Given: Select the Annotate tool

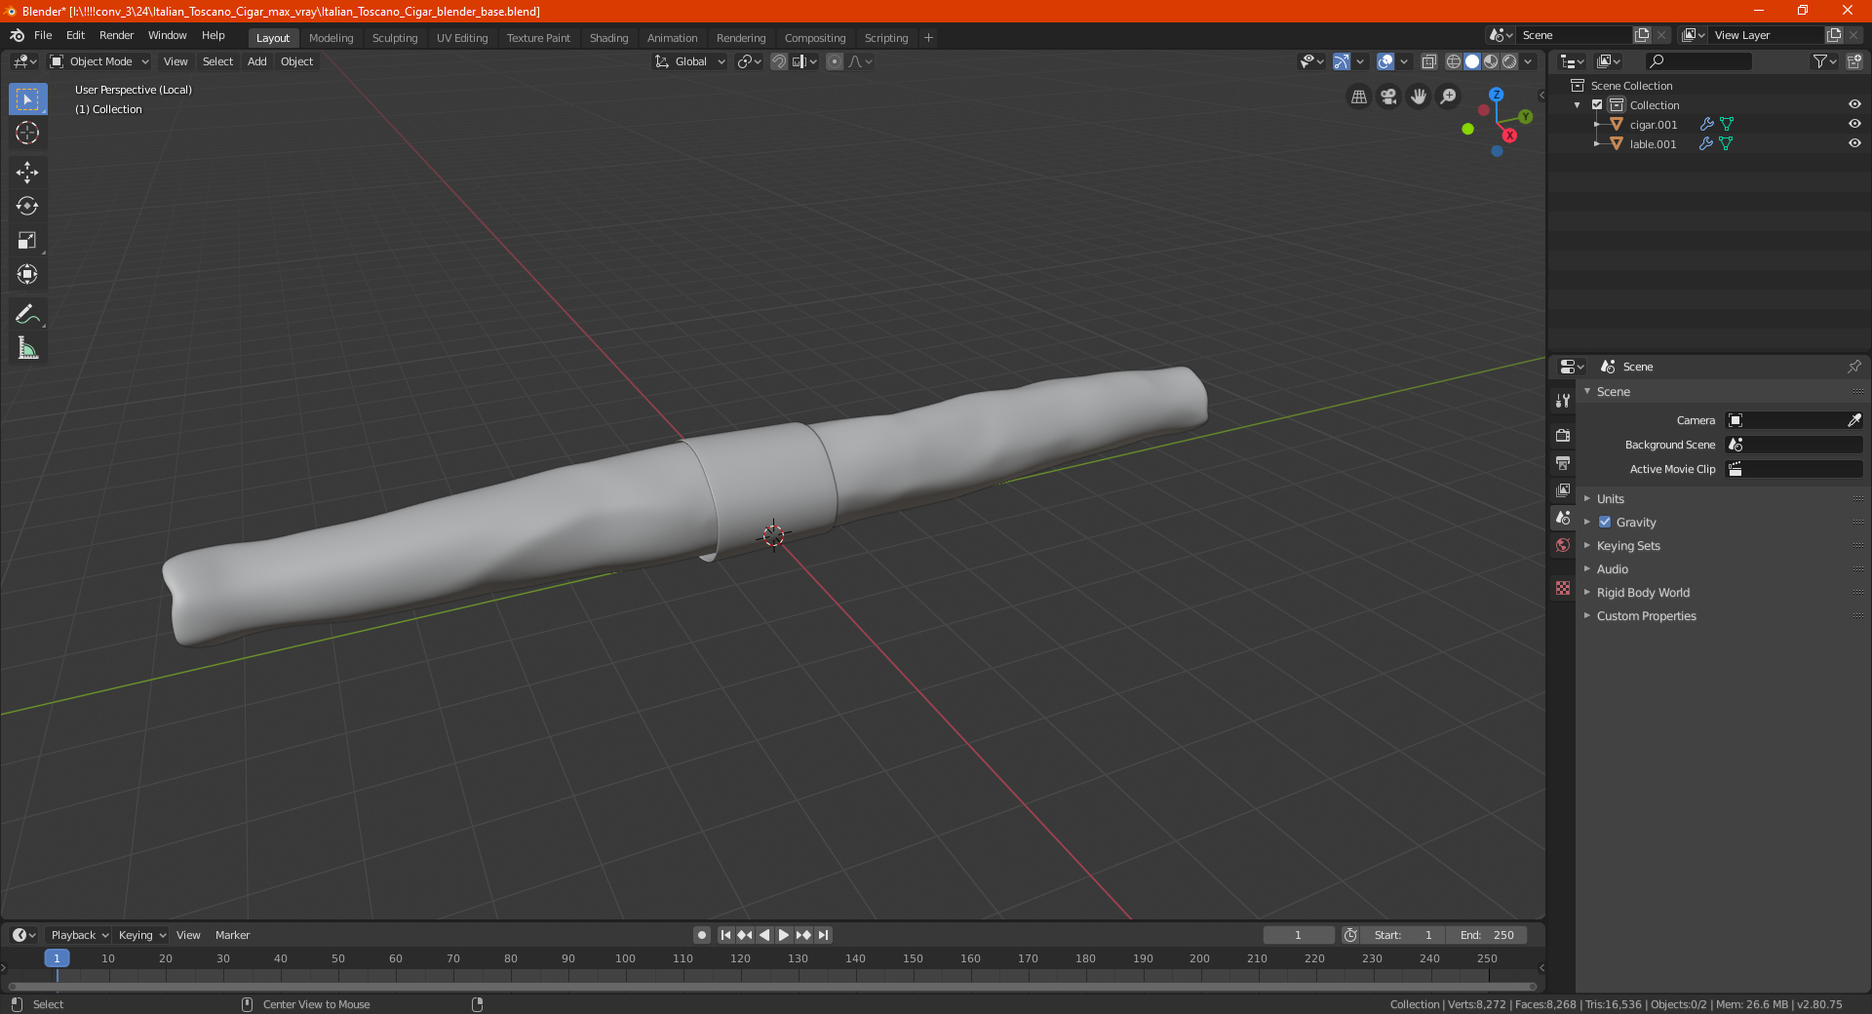Looking at the screenshot, I should pyautogui.click(x=27, y=314).
